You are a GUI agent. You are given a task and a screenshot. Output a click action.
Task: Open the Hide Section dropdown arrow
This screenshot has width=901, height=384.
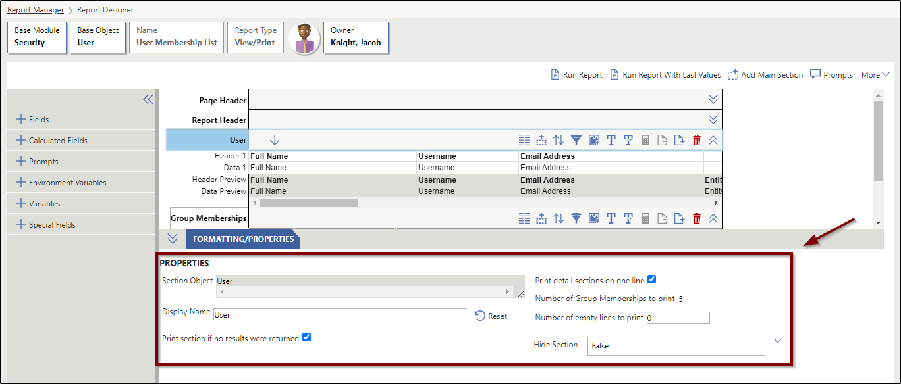777,341
